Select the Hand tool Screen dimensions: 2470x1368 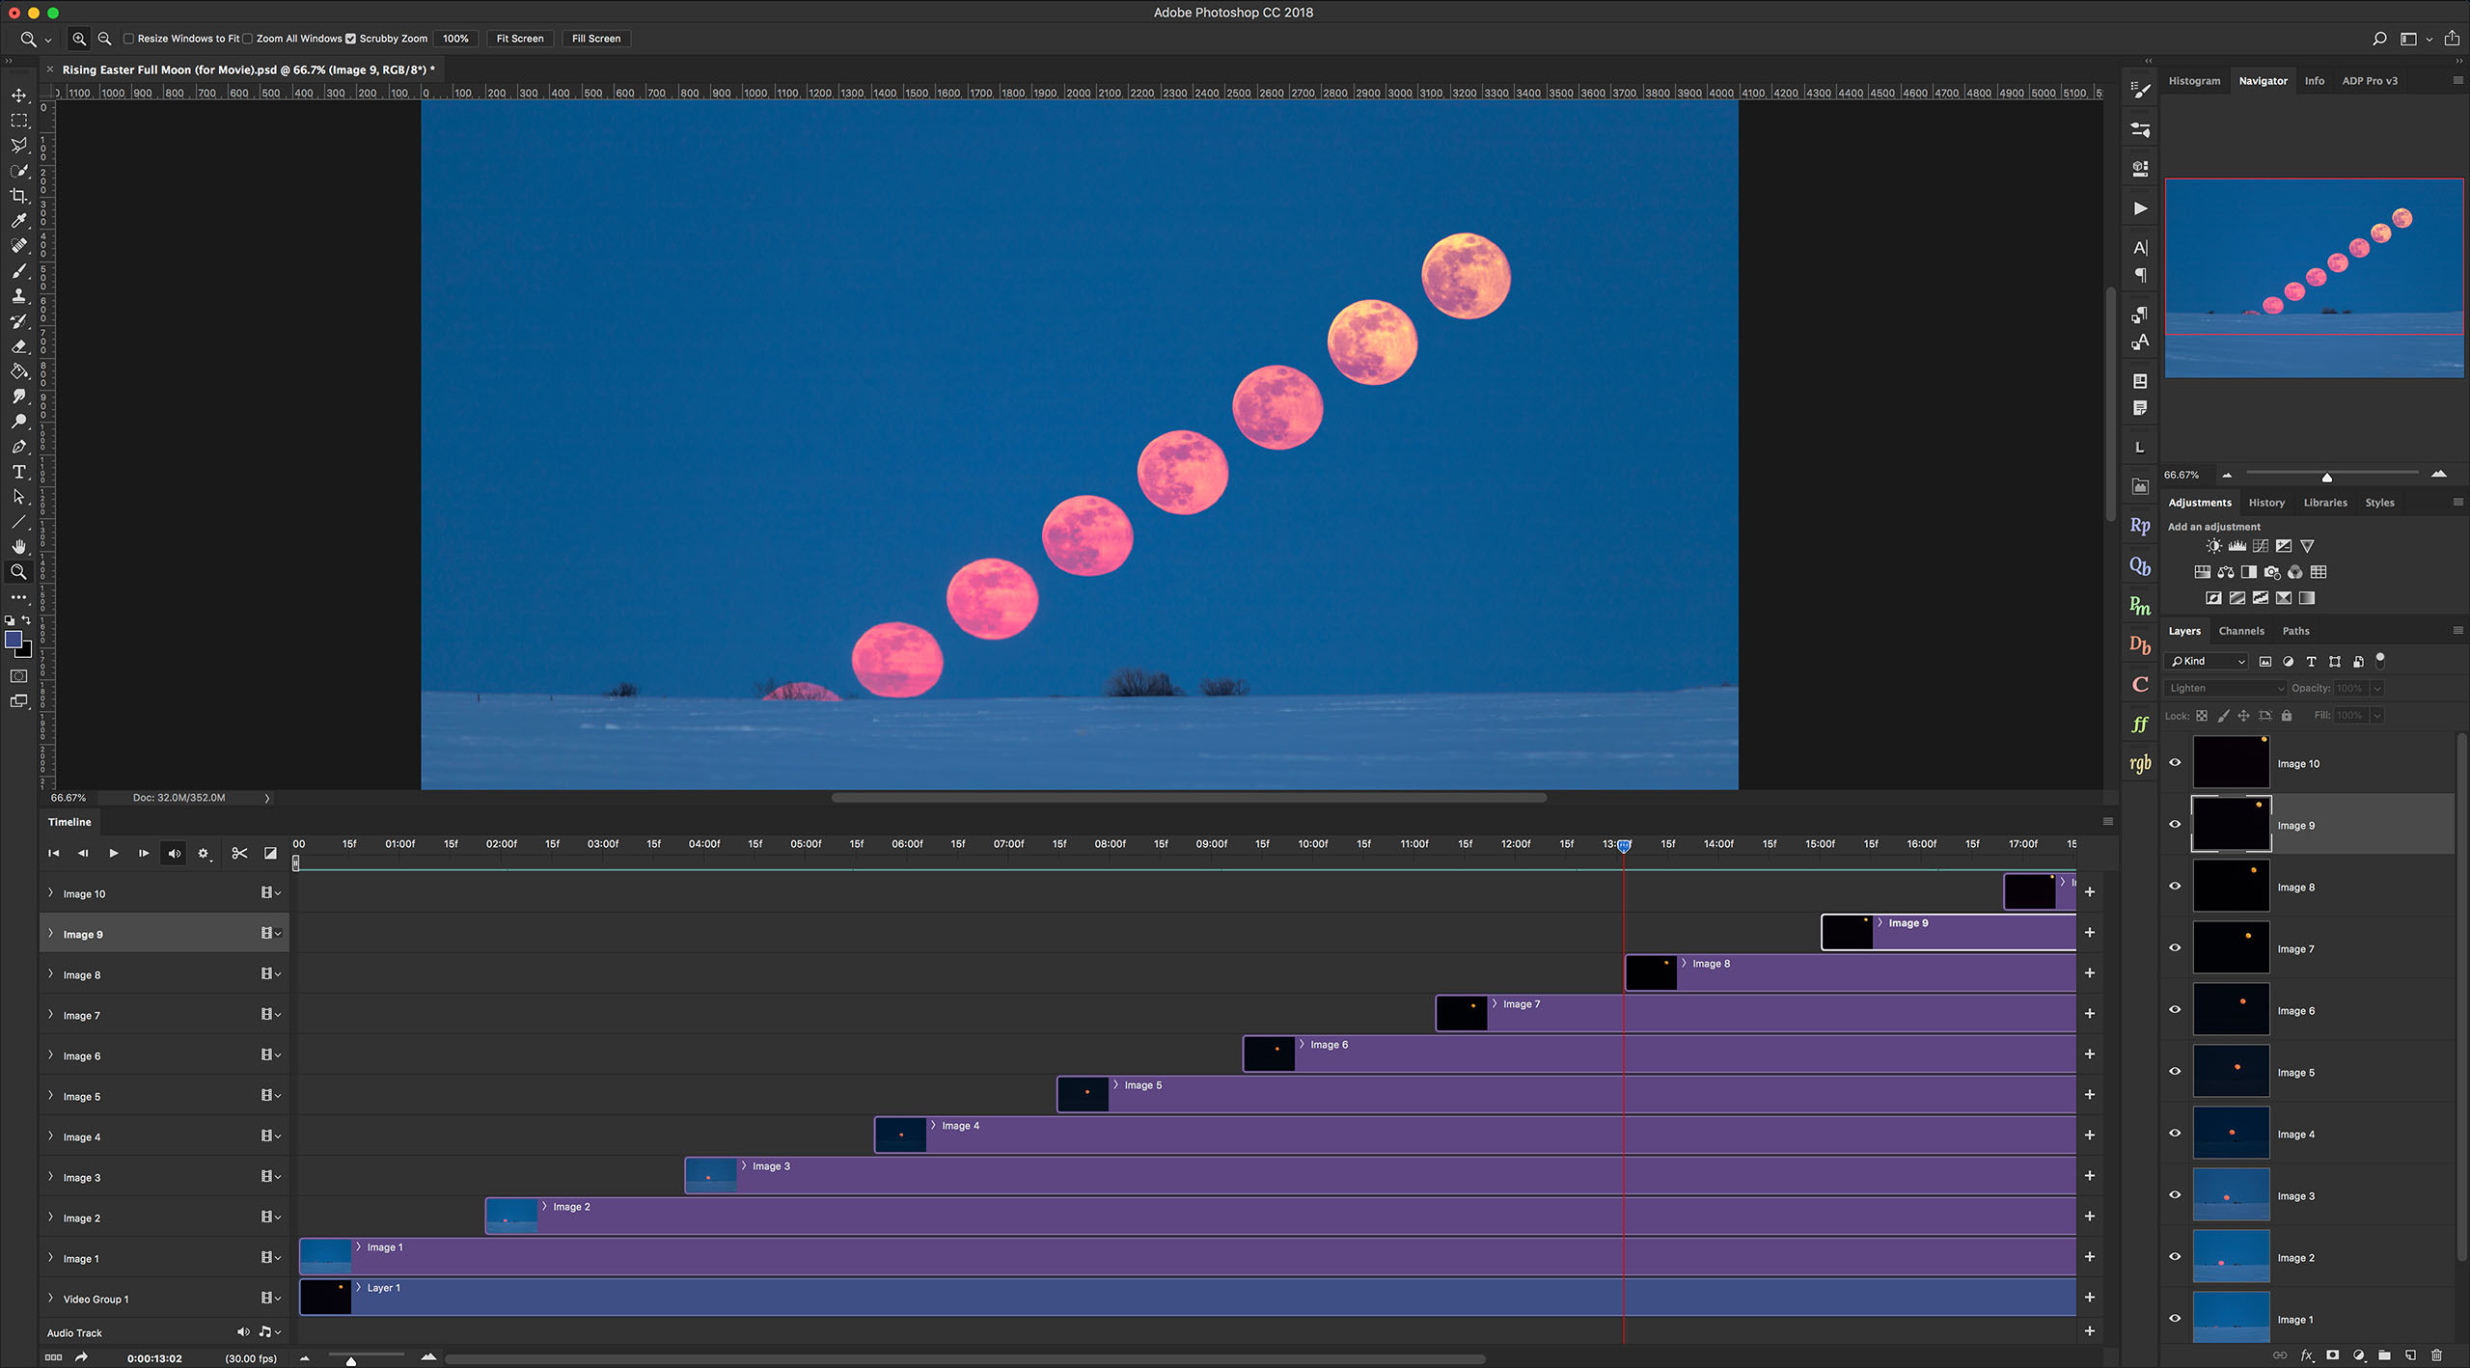[x=19, y=546]
